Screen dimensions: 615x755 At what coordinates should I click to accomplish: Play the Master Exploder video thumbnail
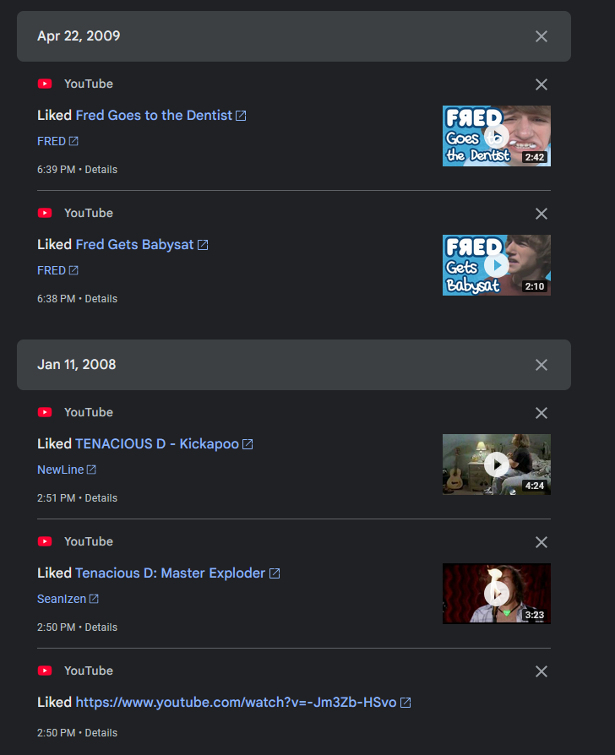(x=497, y=594)
